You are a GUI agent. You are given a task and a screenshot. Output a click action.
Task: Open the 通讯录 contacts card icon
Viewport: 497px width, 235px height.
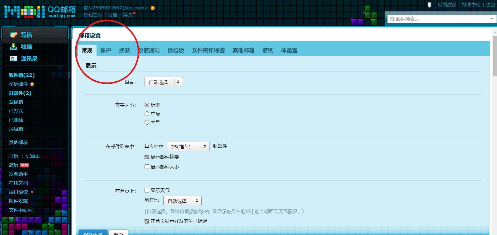click(14, 58)
